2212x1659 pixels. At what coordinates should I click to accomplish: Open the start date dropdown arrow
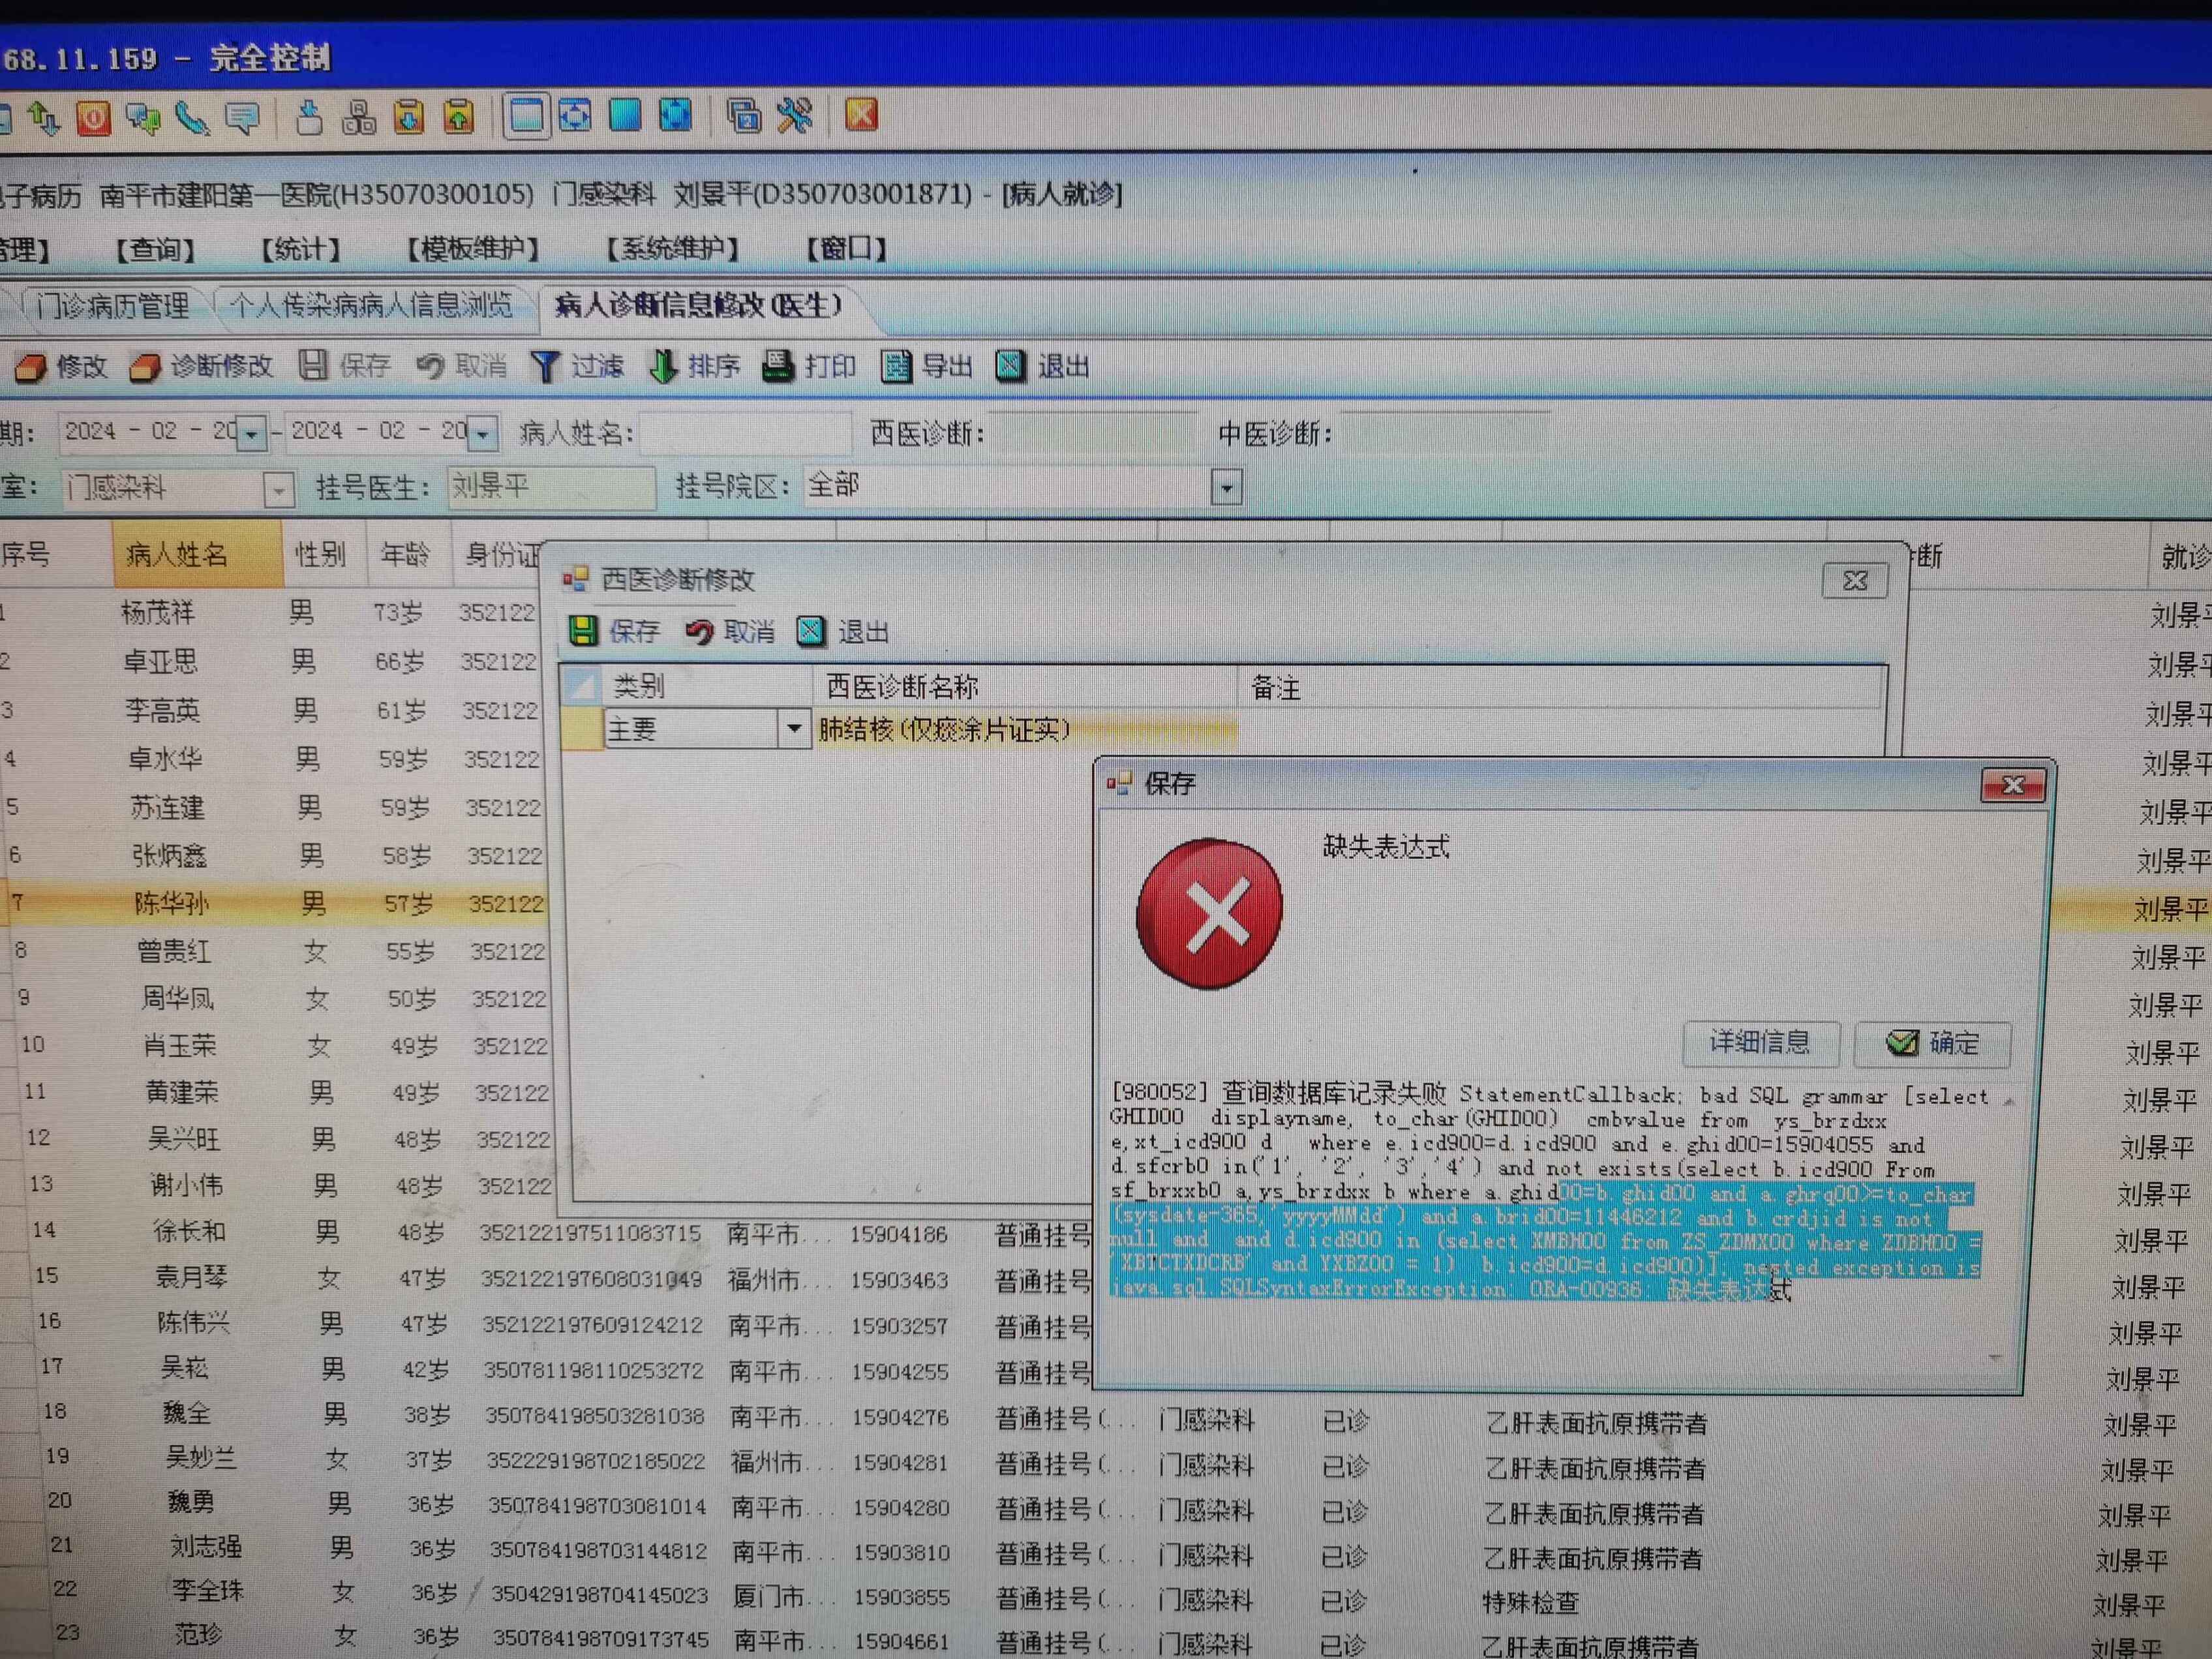tap(252, 434)
